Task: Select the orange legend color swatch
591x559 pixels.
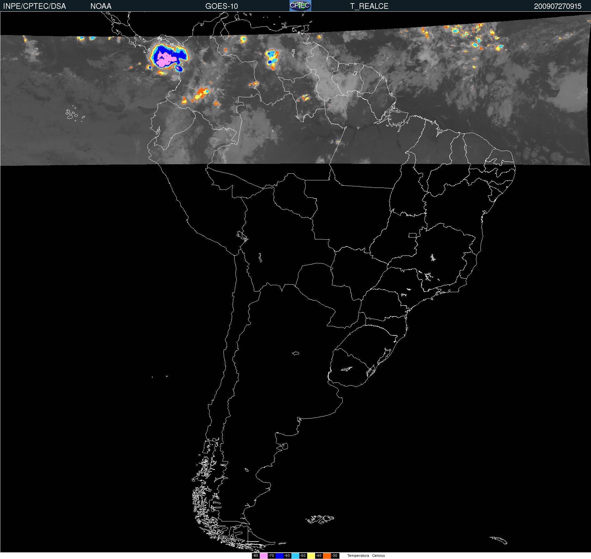Action: (x=327, y=556)
